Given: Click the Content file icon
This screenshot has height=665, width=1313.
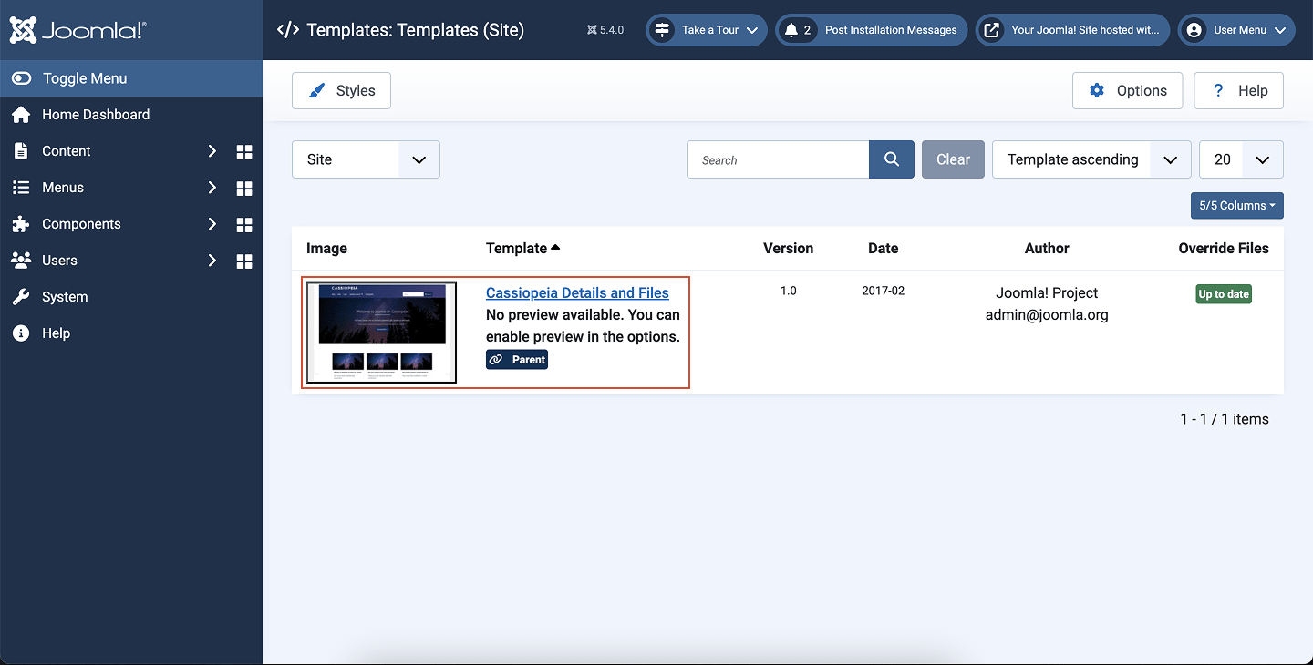Looking at the screenshot, I should [x=21, y=151].
